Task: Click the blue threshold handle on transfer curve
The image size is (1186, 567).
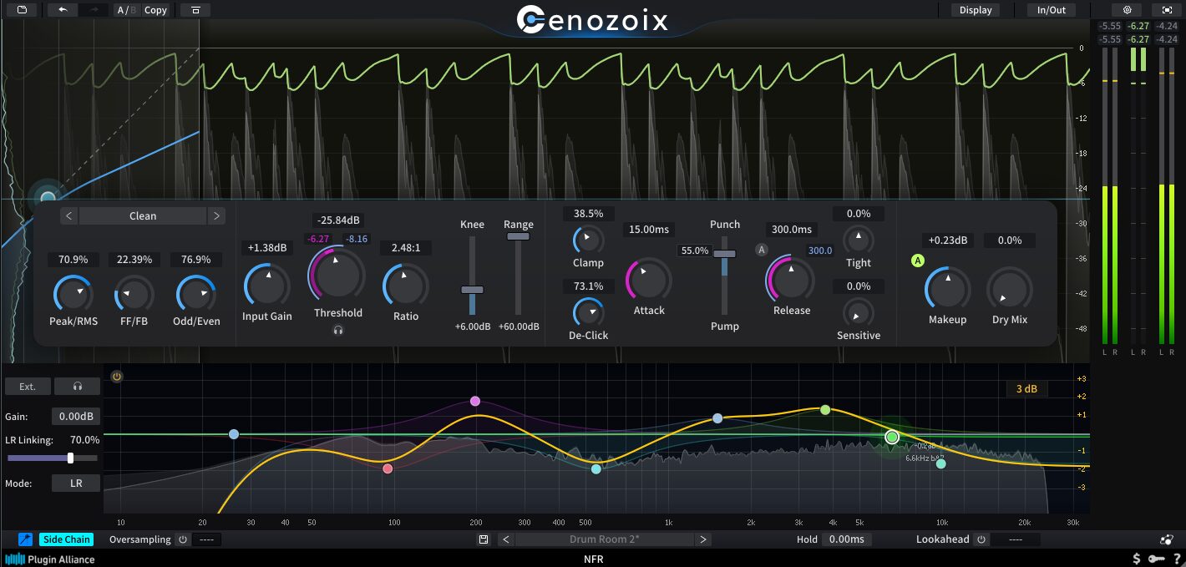Action: click(x=48, y=198)
